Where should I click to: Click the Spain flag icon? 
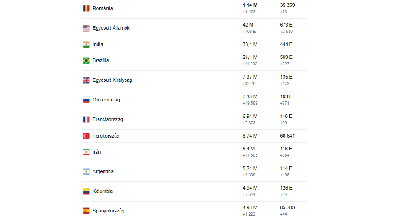point(86,211)
